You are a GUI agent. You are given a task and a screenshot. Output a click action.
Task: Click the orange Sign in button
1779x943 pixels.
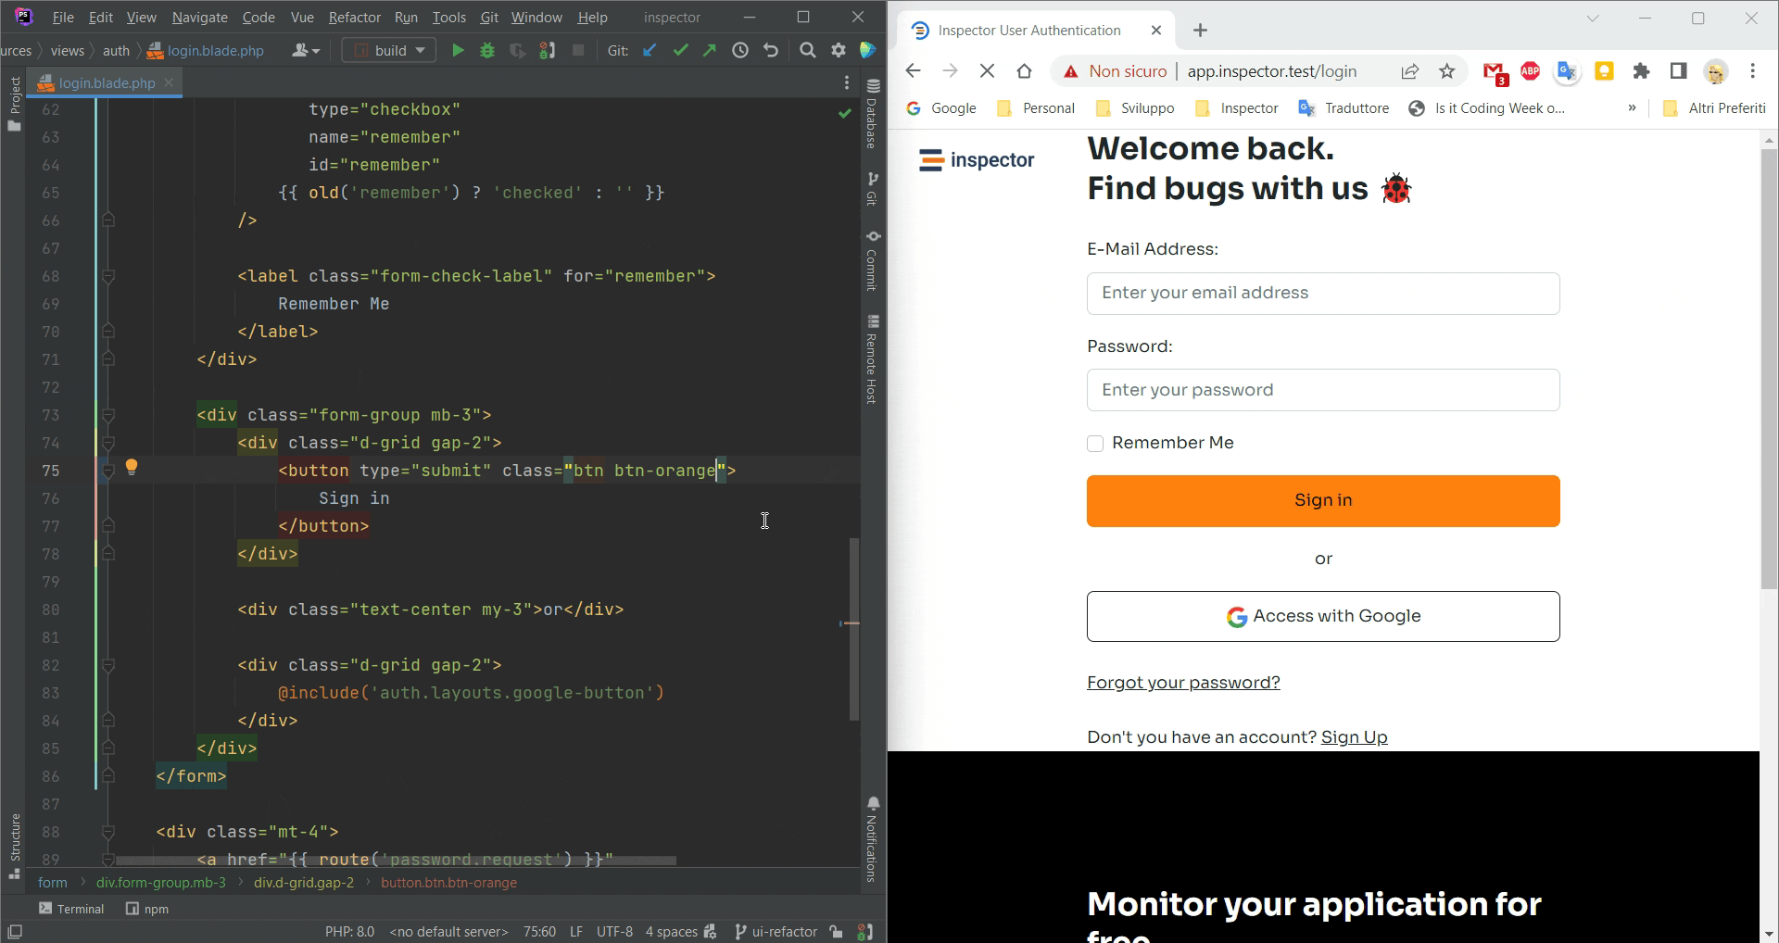click(x=1323, y=501)
